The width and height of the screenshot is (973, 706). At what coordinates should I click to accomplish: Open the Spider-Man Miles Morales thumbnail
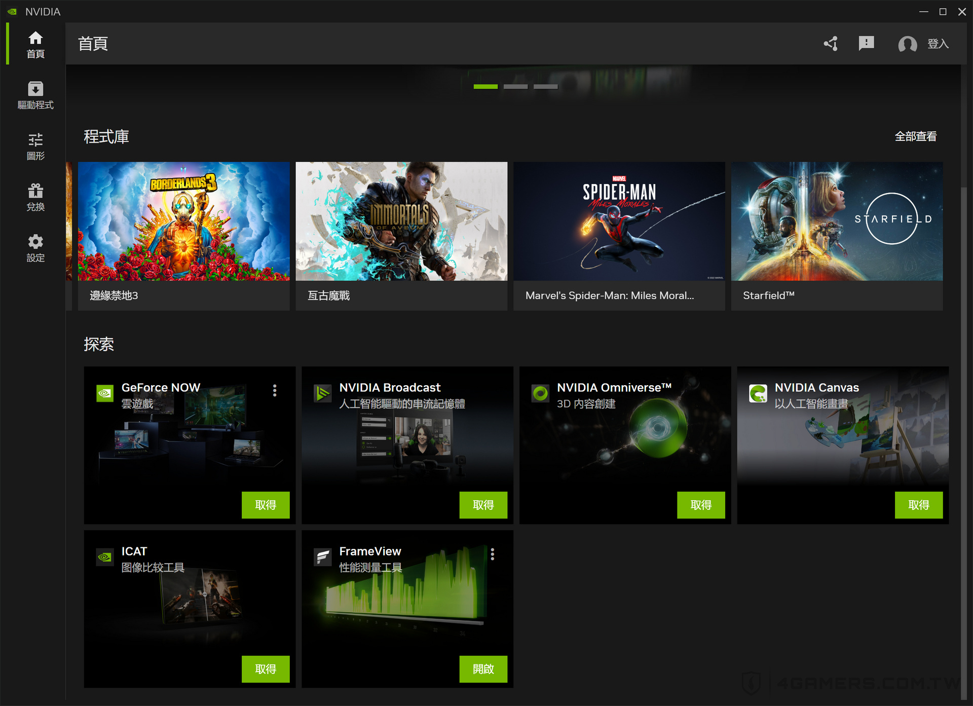tap(619, 221)
